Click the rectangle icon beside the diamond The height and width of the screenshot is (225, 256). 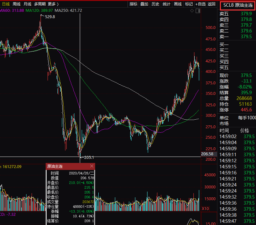[197, 11]
